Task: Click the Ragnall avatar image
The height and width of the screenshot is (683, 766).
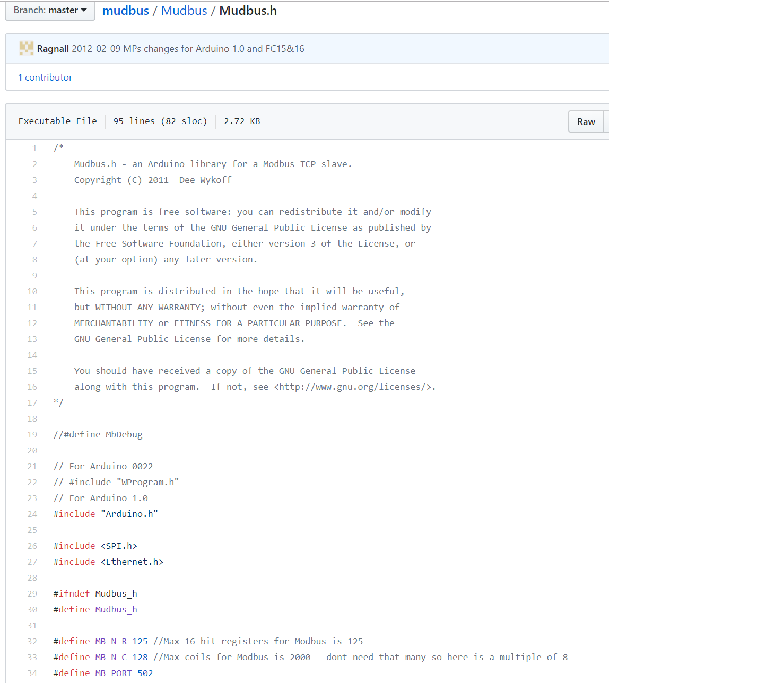Action: point(27,48)
